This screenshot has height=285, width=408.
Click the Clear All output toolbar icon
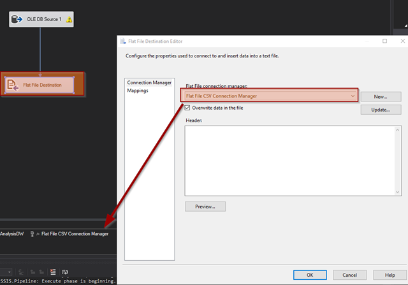tap(53, 272)
